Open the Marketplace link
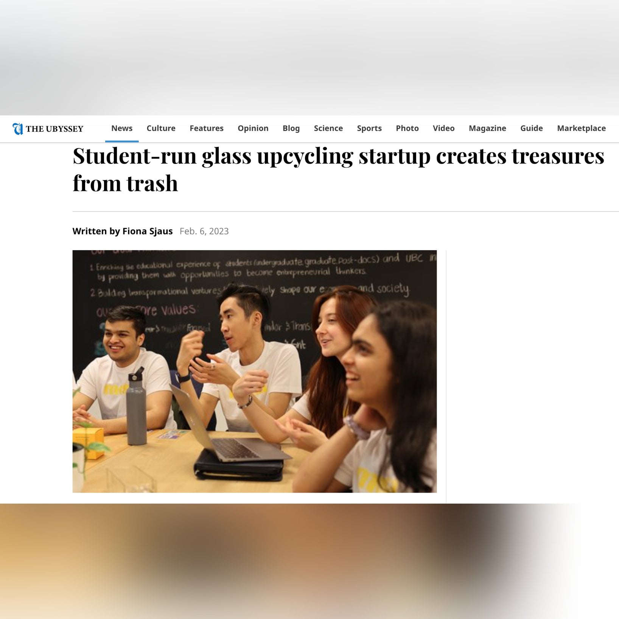 tap(581, 128)
